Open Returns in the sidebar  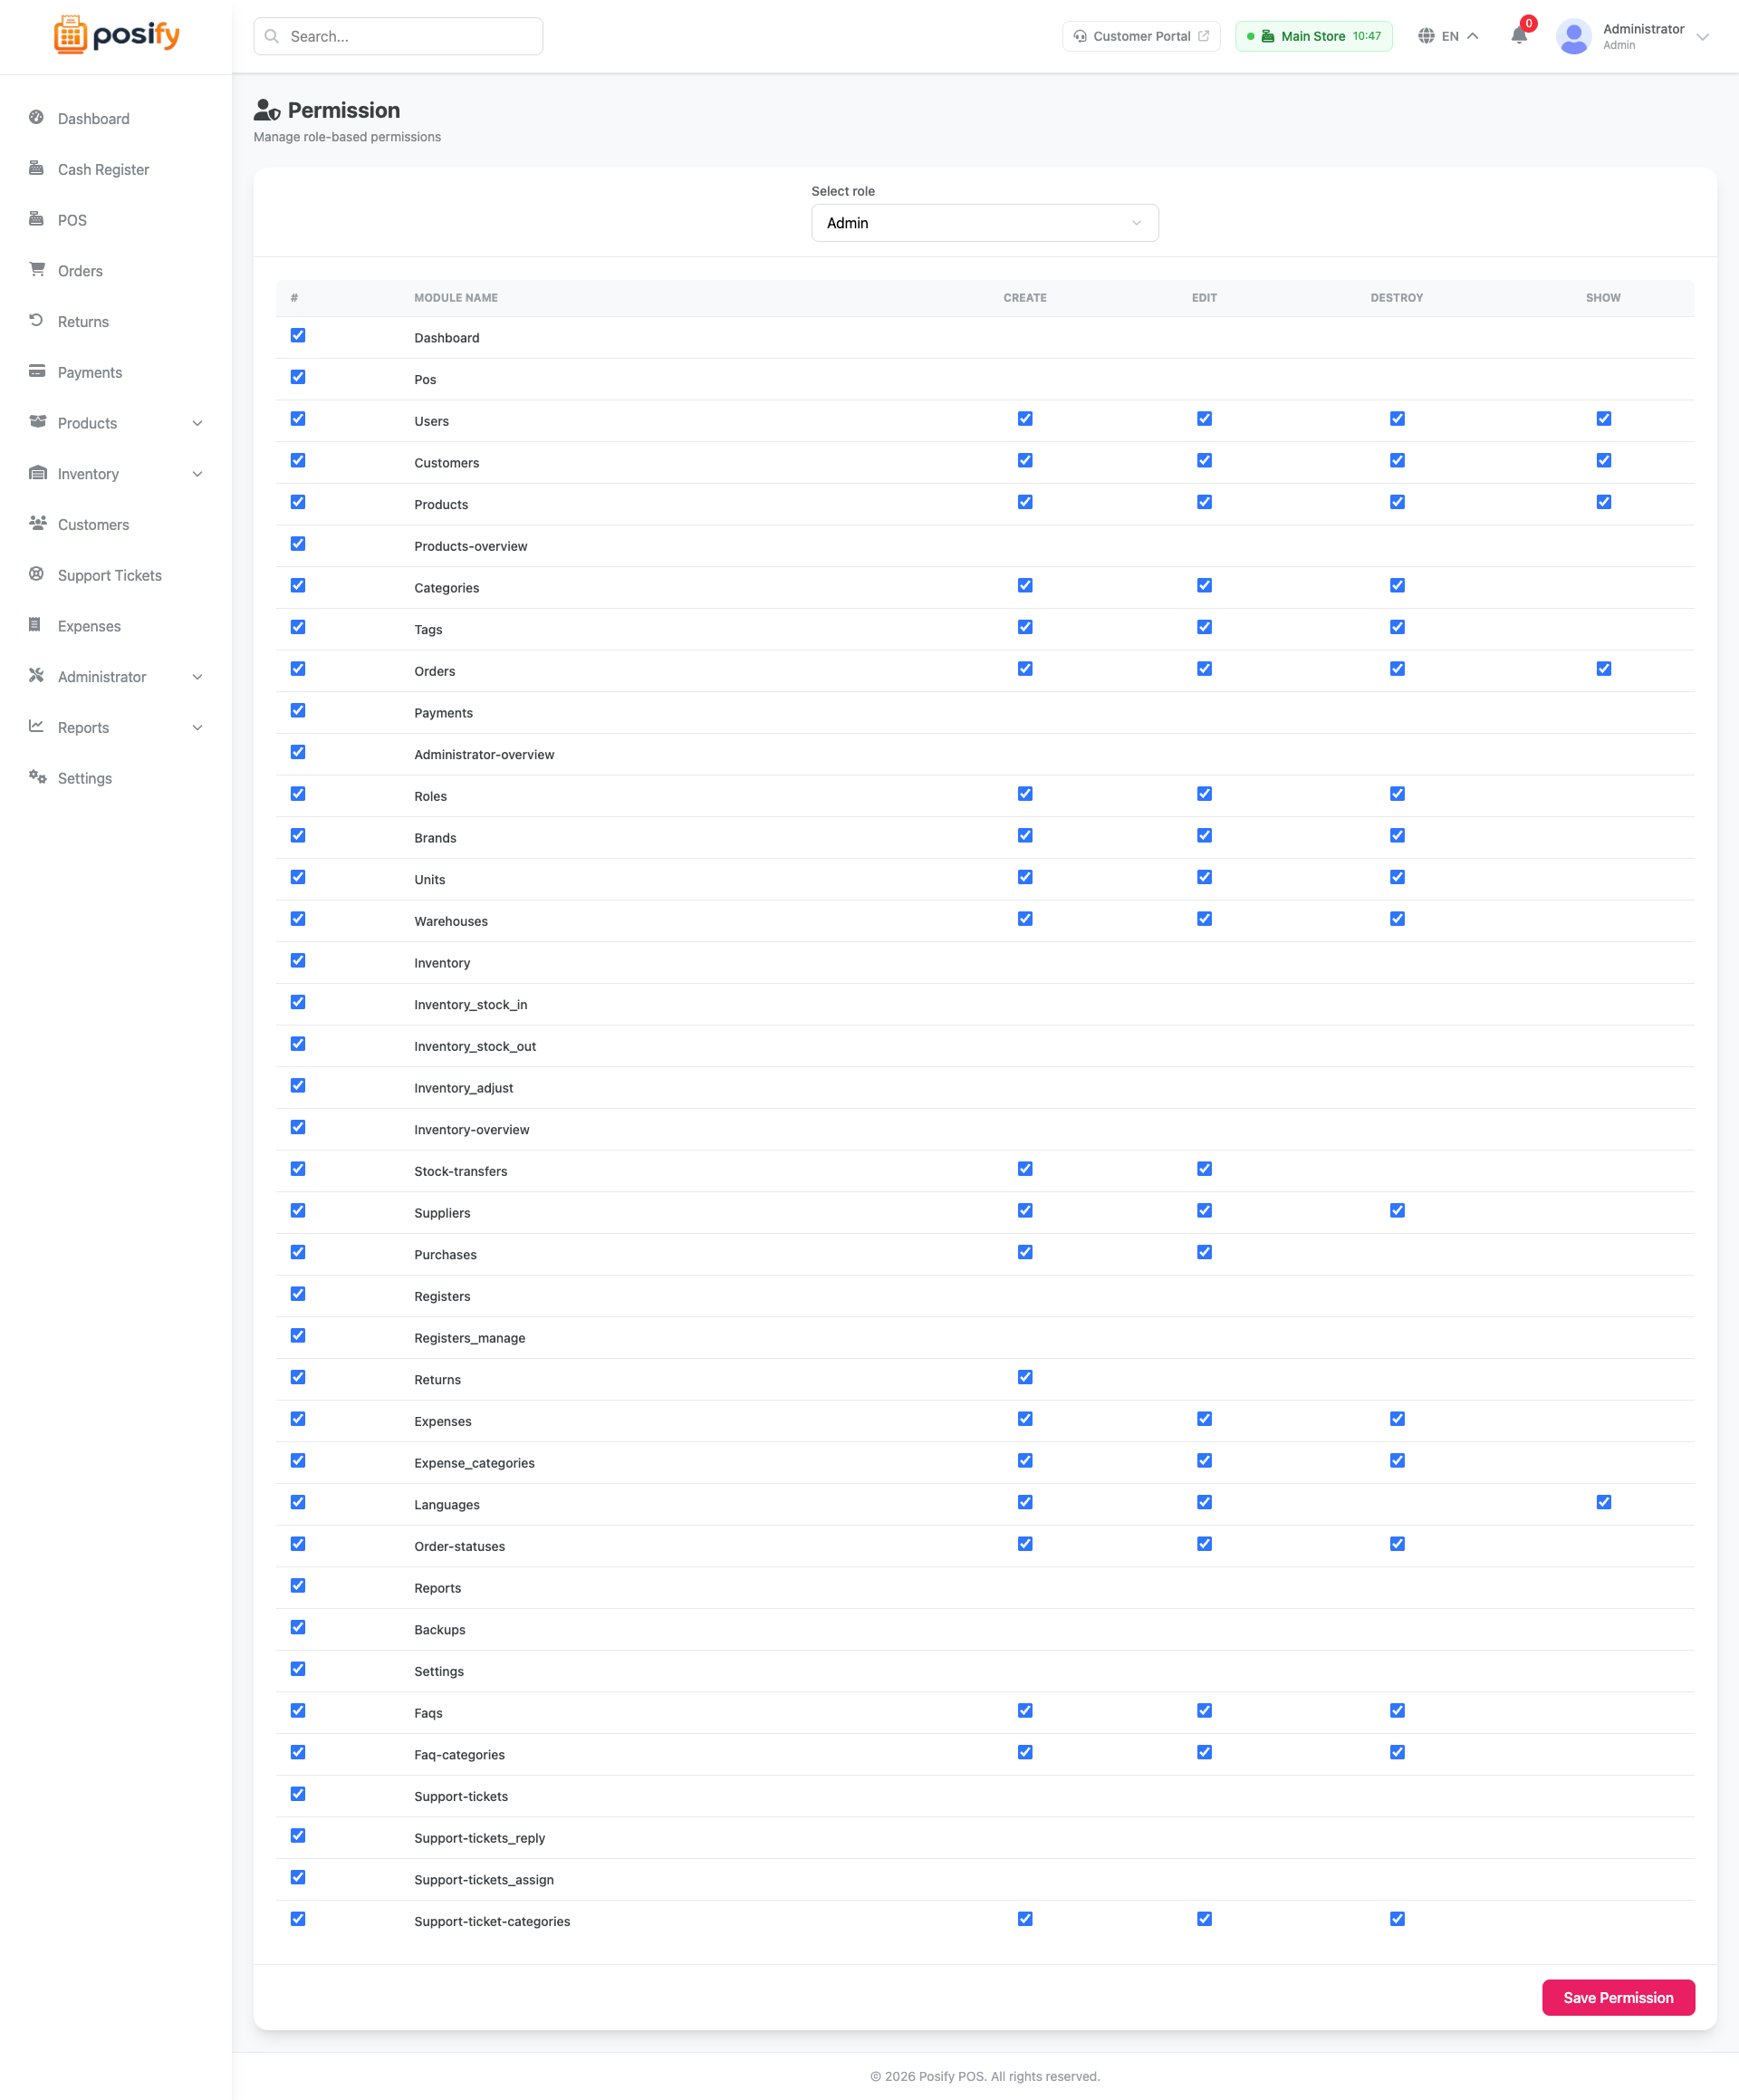(x=116, y=322)
